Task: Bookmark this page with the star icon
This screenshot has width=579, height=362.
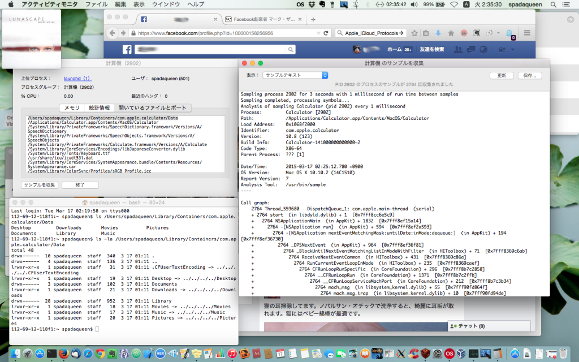Action: (x=414, y=33)
